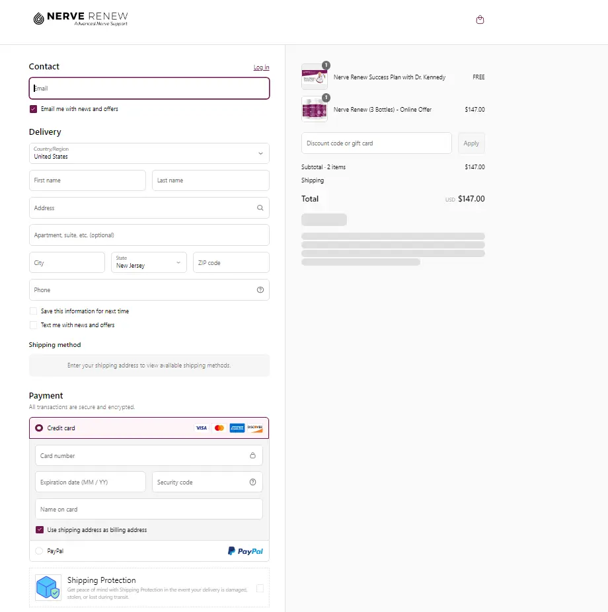This screenshot has width=608, height=612.
Task: Click the lock icon in the card number field
Action: [x=252, y=455]
